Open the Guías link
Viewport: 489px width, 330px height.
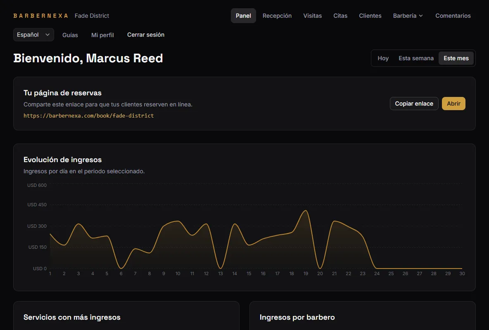70,35
